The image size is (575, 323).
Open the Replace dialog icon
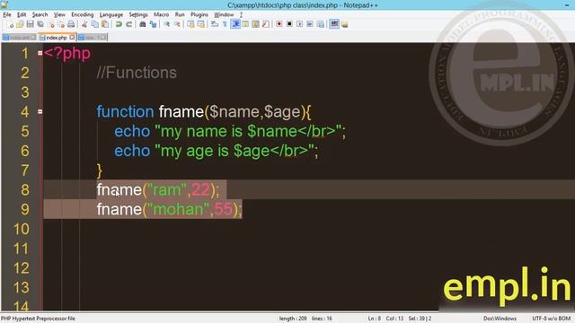coord(154,24)
